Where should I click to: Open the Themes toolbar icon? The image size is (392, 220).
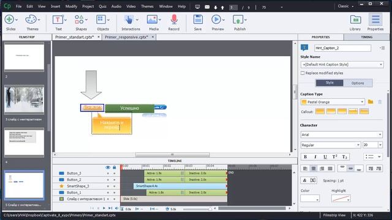click(x=31, y=20)
